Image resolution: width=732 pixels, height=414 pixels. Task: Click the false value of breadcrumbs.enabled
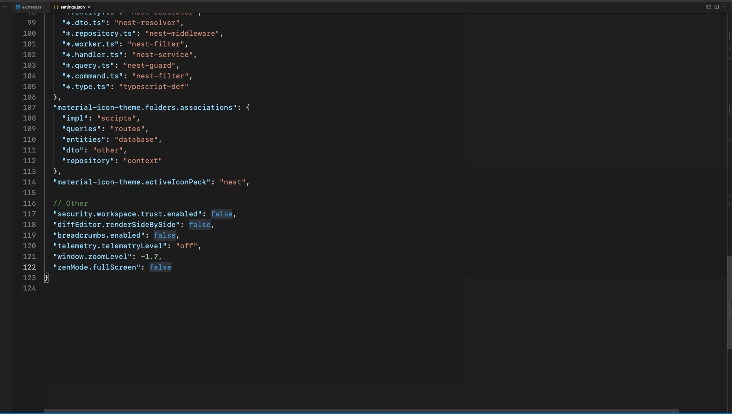pyautogui.click(x=165, y=235)
